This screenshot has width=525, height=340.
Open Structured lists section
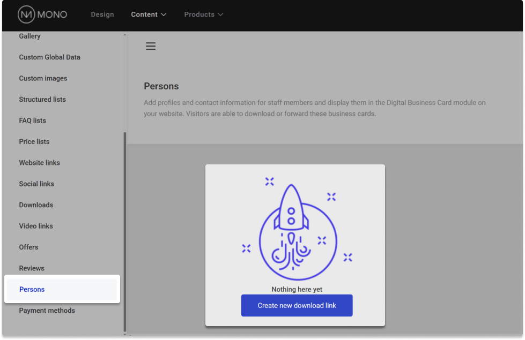click(x=42, y=100)
